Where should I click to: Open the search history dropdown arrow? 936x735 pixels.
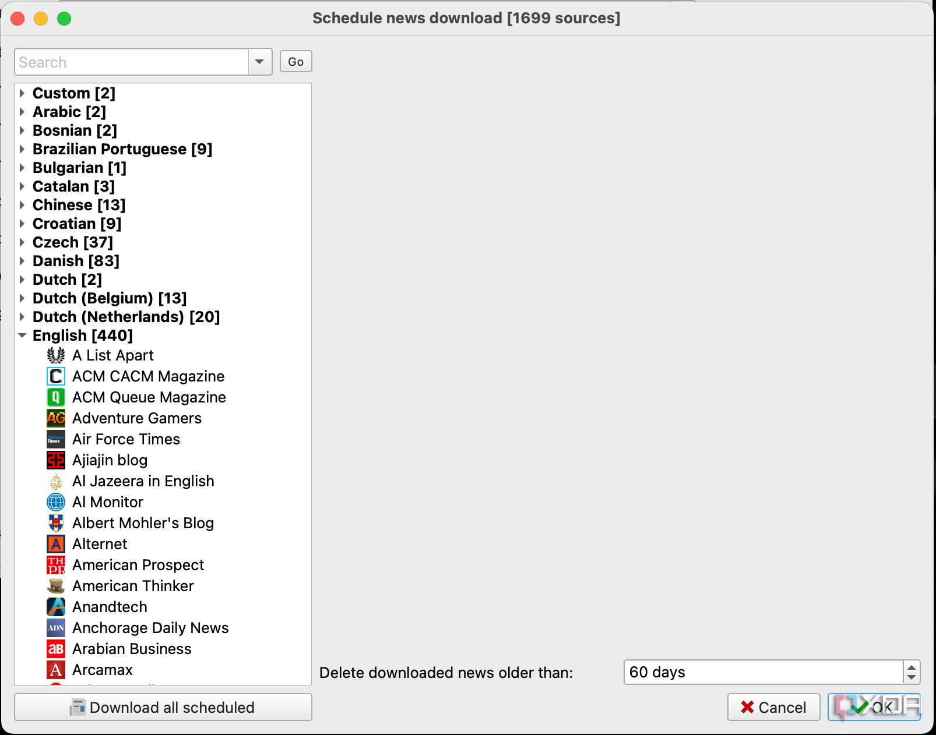[x=260, y=62]
